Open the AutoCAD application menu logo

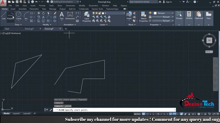3,3
